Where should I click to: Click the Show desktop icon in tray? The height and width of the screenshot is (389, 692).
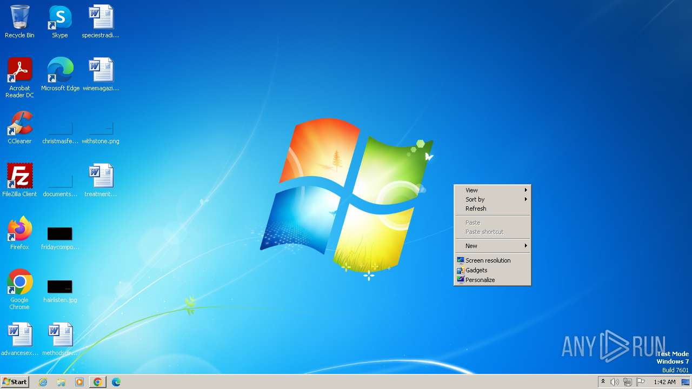tap(686, 382)
